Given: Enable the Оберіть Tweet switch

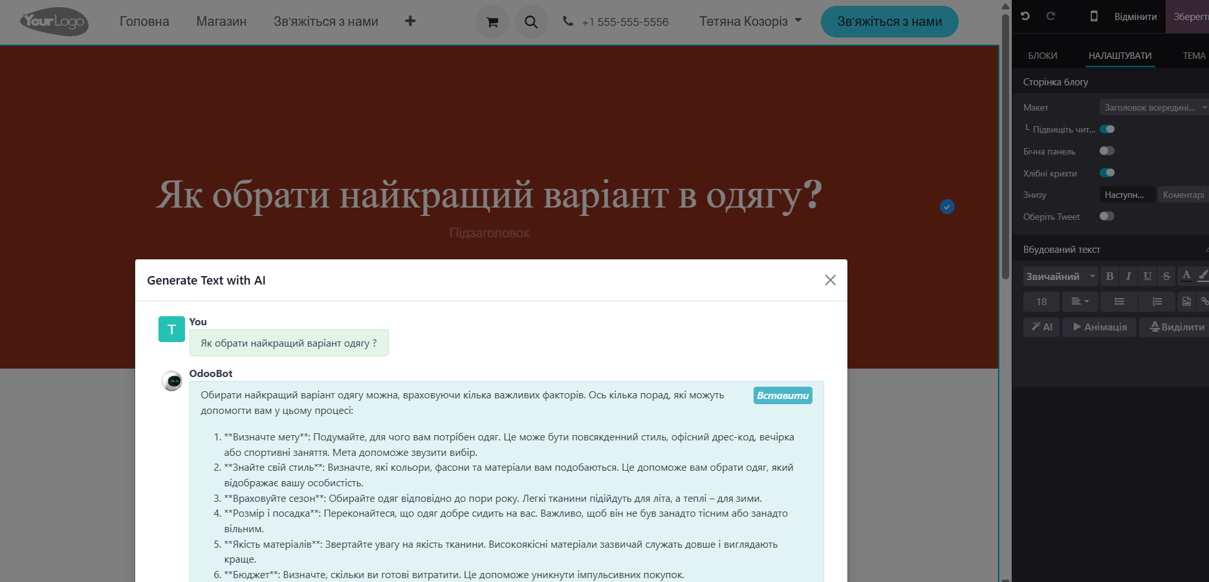Looking at the screenshot, I should click(1107, 216).
